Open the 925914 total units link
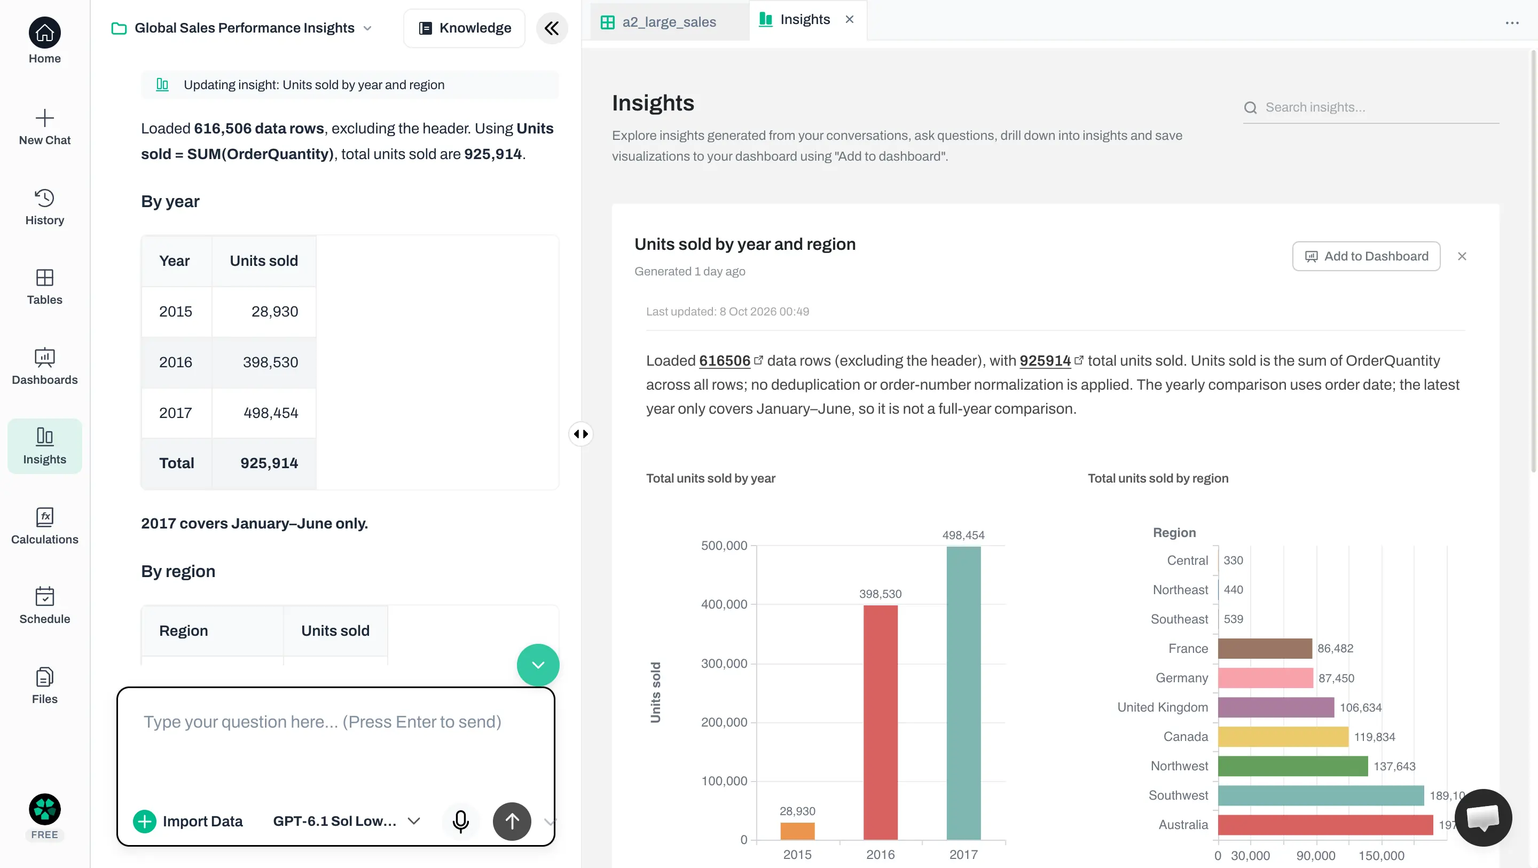Image resolution: width=1538 pixels, height=868 pixels. click(x=1052, y=360)
